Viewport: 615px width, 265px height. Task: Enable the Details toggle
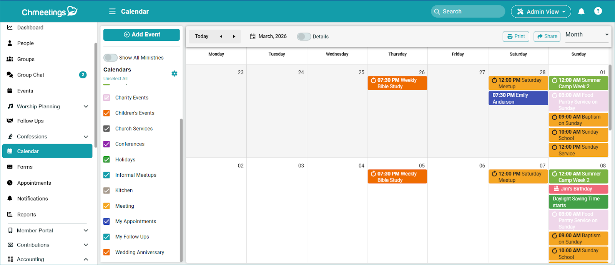click(304, 36)
